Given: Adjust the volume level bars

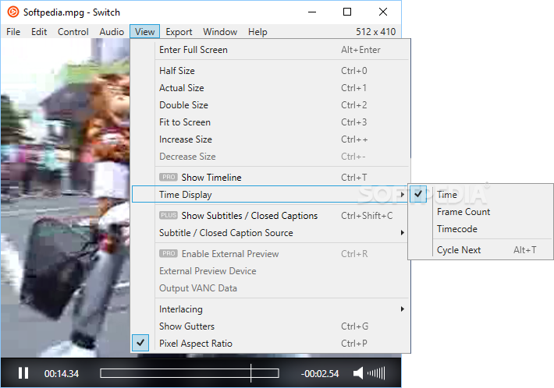Looking at the screenshot, I should coord(376,373).
